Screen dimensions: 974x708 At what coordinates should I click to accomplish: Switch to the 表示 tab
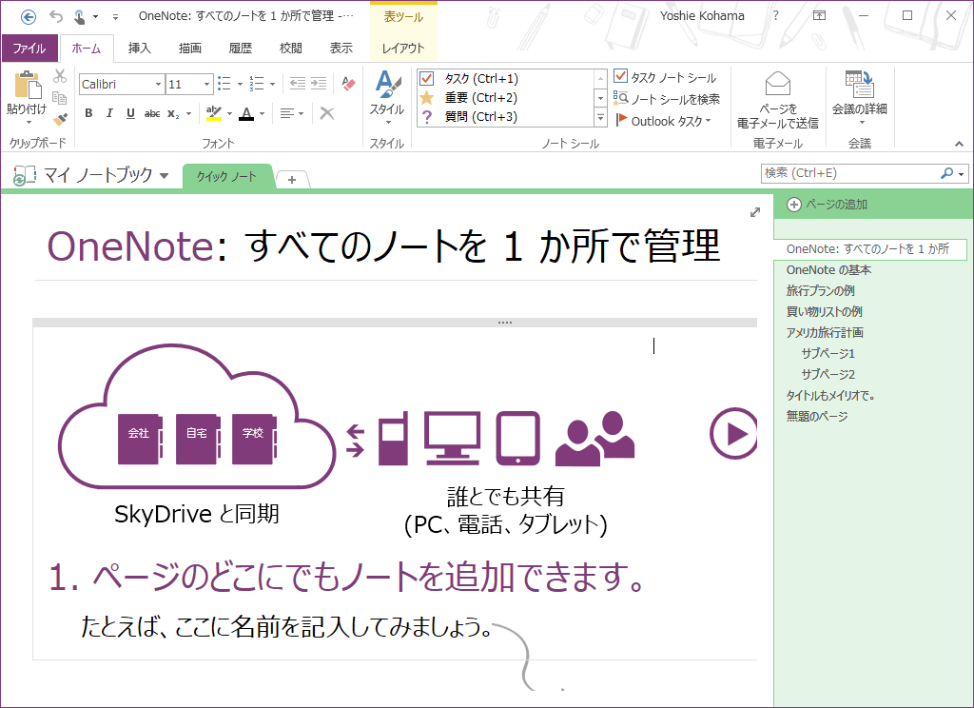(x=341, y=48)
